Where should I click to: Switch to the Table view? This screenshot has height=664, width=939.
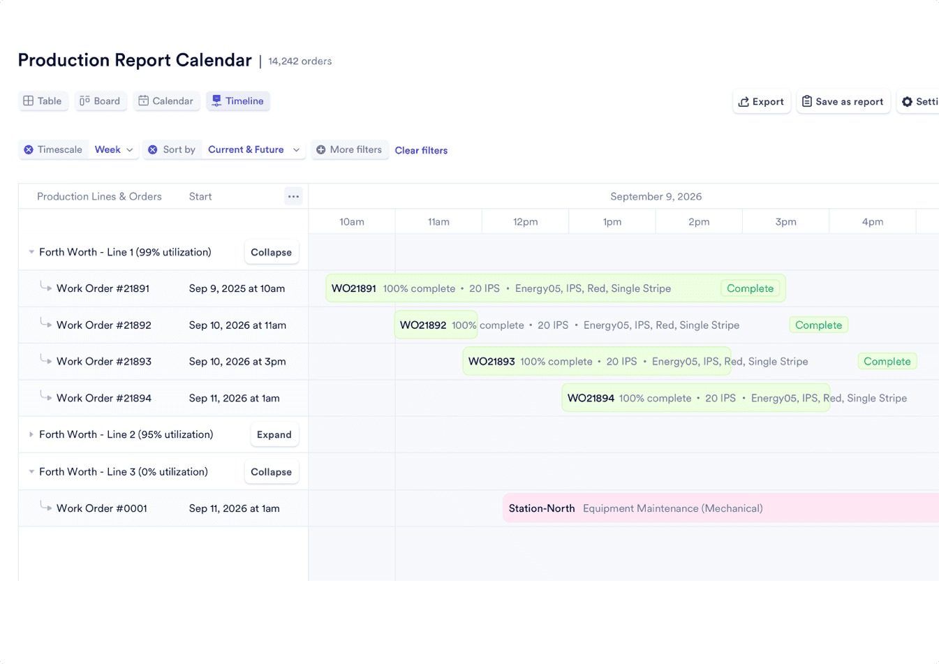[43, 101]
